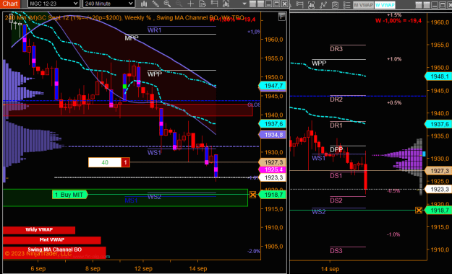Click the position box showing 40
Image resolution: width=452 pixels, height=274 pixels.
[x=105, y=162]
